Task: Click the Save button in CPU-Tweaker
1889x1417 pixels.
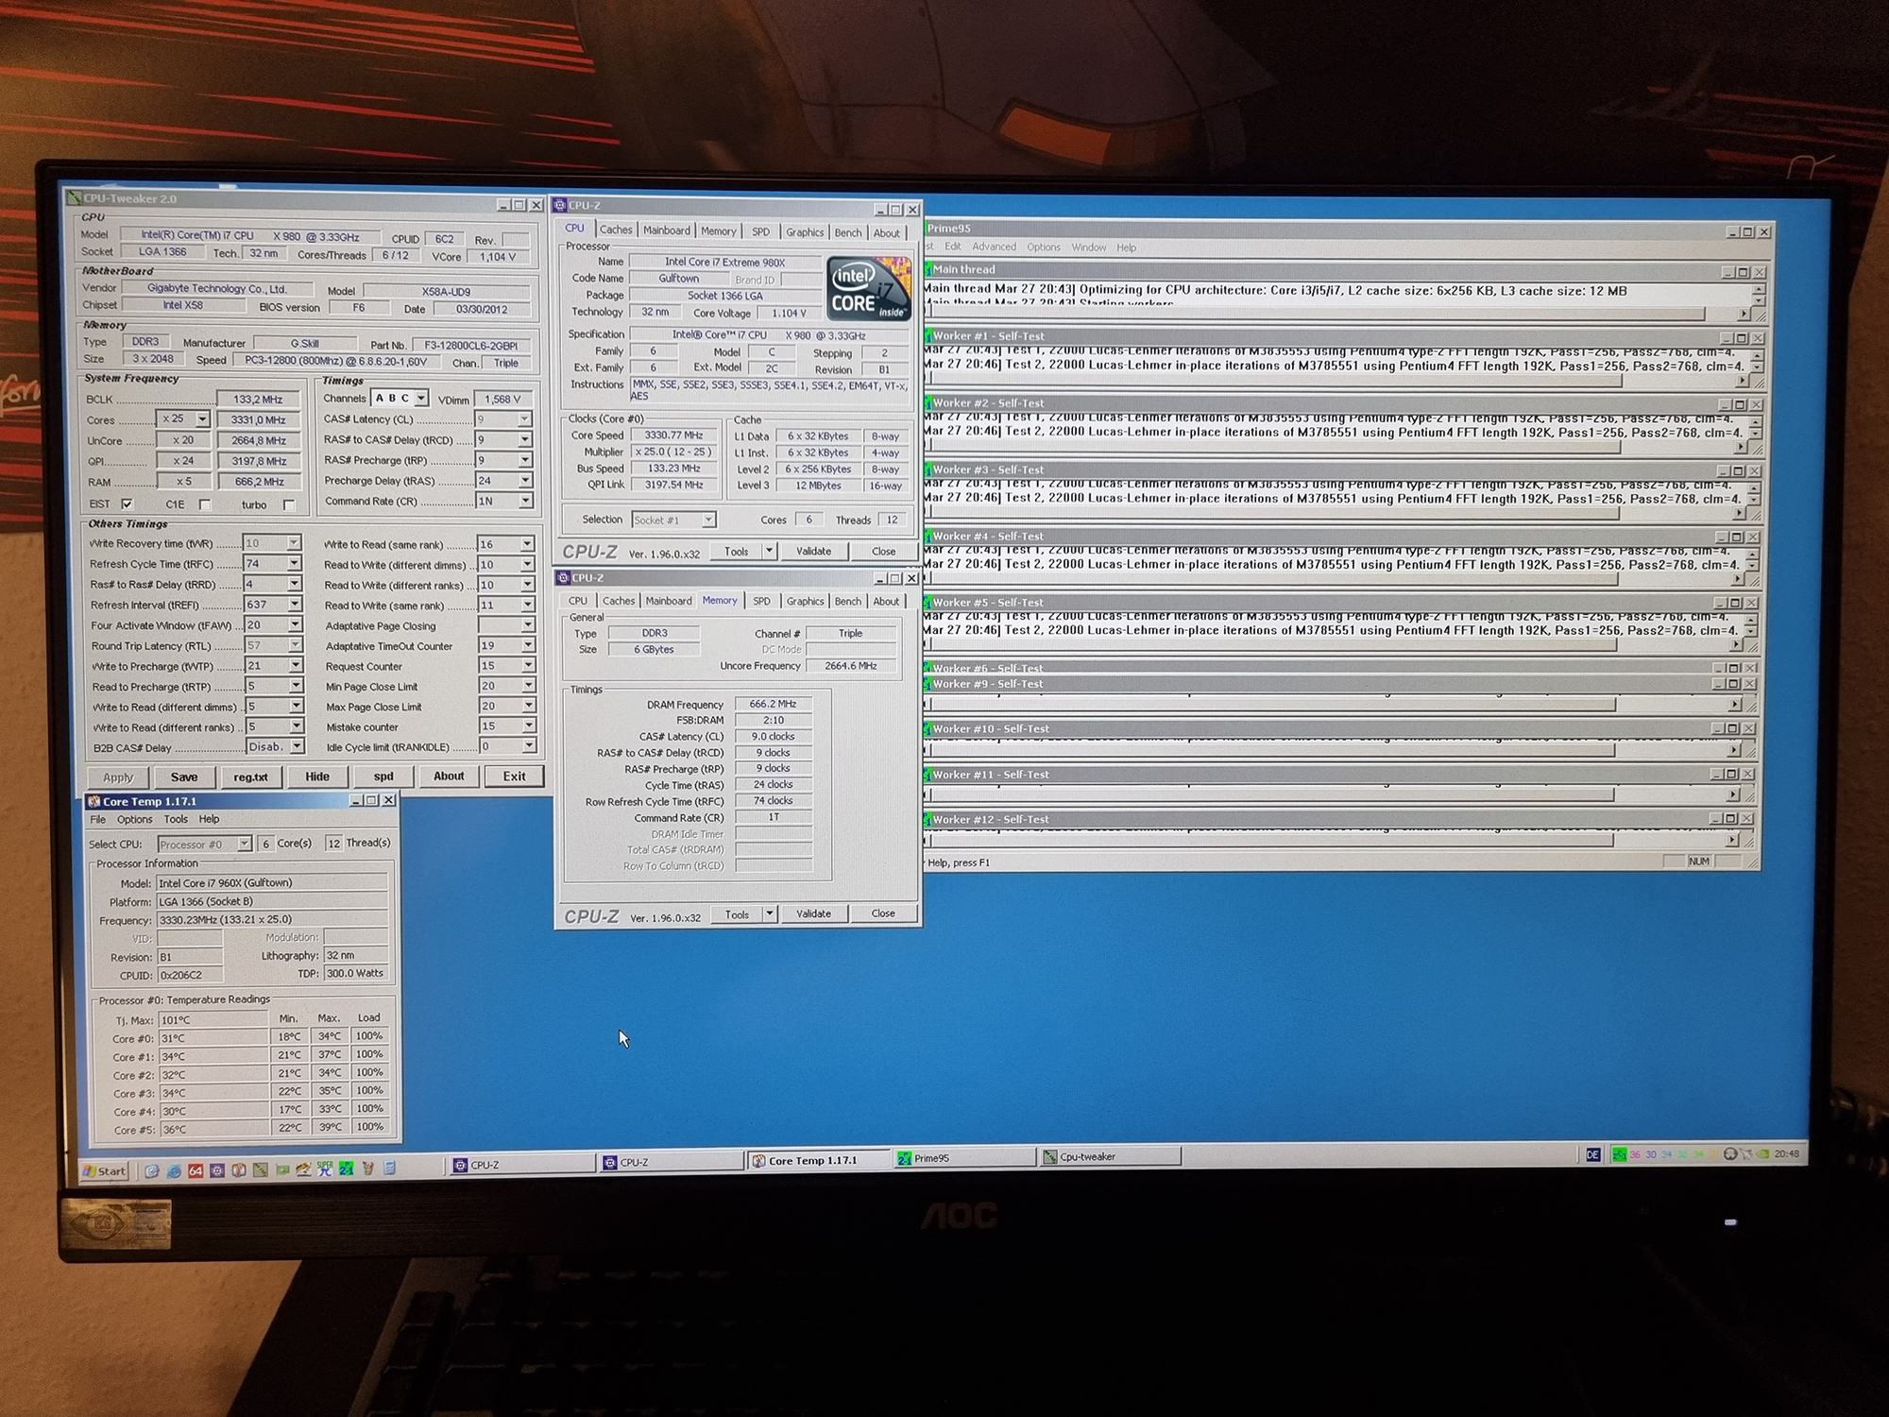Action: tap(184, 777)
